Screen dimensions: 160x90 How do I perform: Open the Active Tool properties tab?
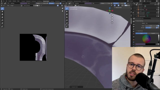point(134,21)
